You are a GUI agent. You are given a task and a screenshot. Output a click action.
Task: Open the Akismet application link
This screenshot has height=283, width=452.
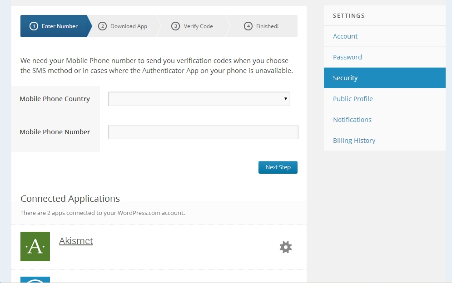[x=76, y=241]
